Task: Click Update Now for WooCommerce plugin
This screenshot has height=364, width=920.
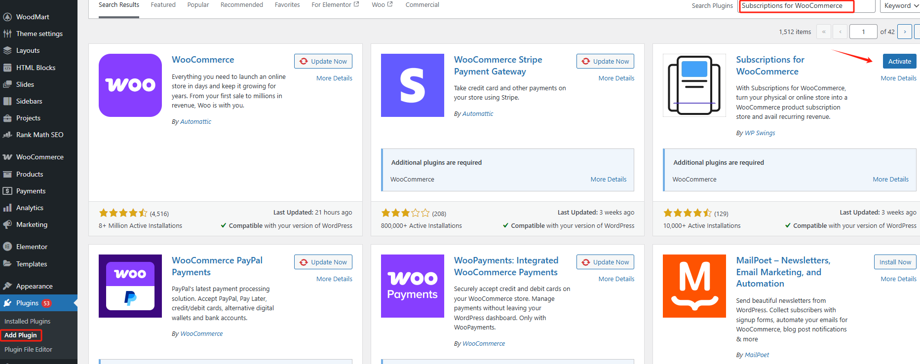Action: (x=323, y=61)
